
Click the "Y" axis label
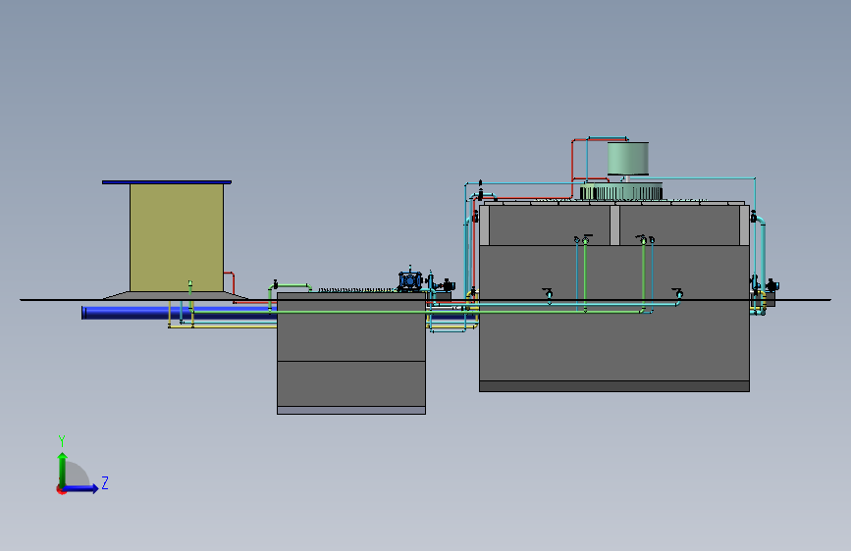pos(62,441)
